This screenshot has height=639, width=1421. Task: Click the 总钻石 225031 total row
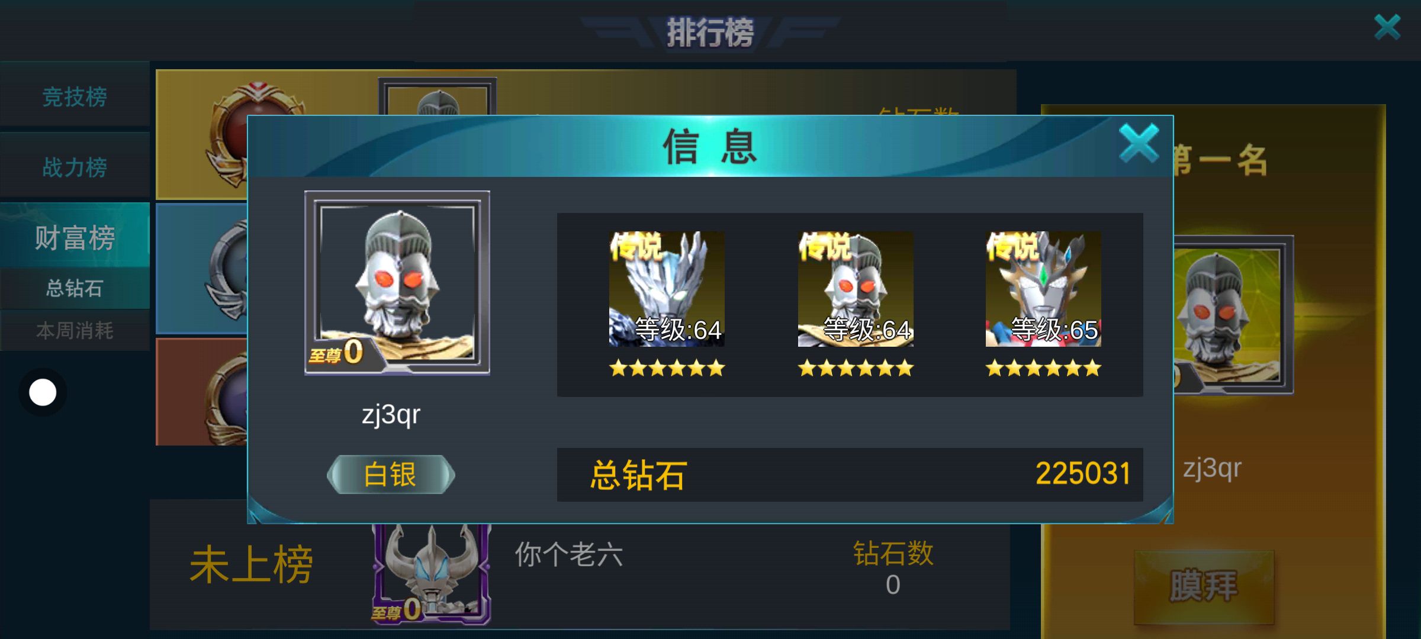pyautogui.click(x=850, y=475)
